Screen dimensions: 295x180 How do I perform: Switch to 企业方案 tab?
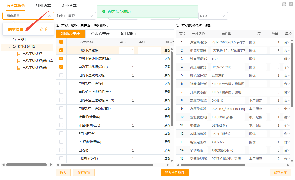pyautogui.click(x=69, y=6)
